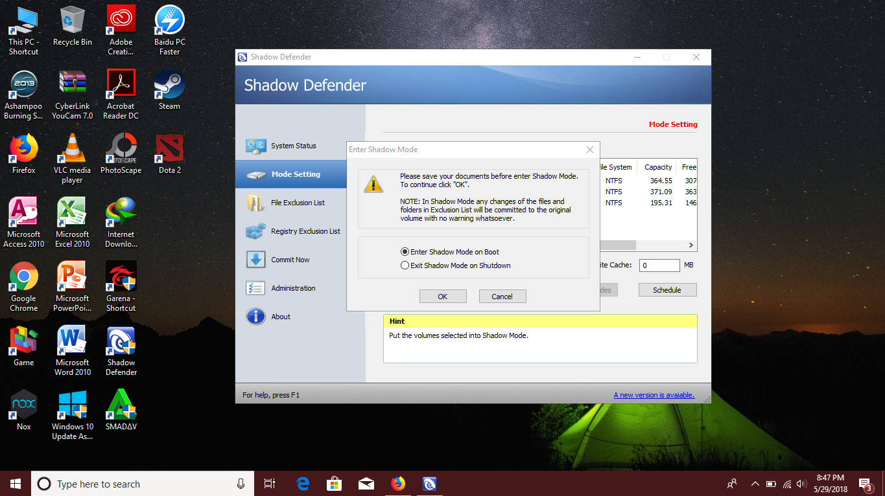The width and height of the screenshot is (885, 496).
Task: Click the notifications icon in system tray
Action: tap(864, 483)
